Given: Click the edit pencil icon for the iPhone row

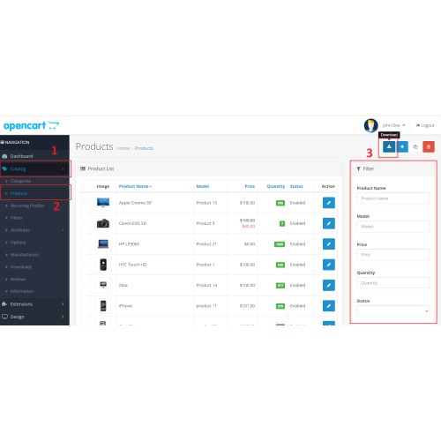Looking at the screenshot, I should click(329, 306).
